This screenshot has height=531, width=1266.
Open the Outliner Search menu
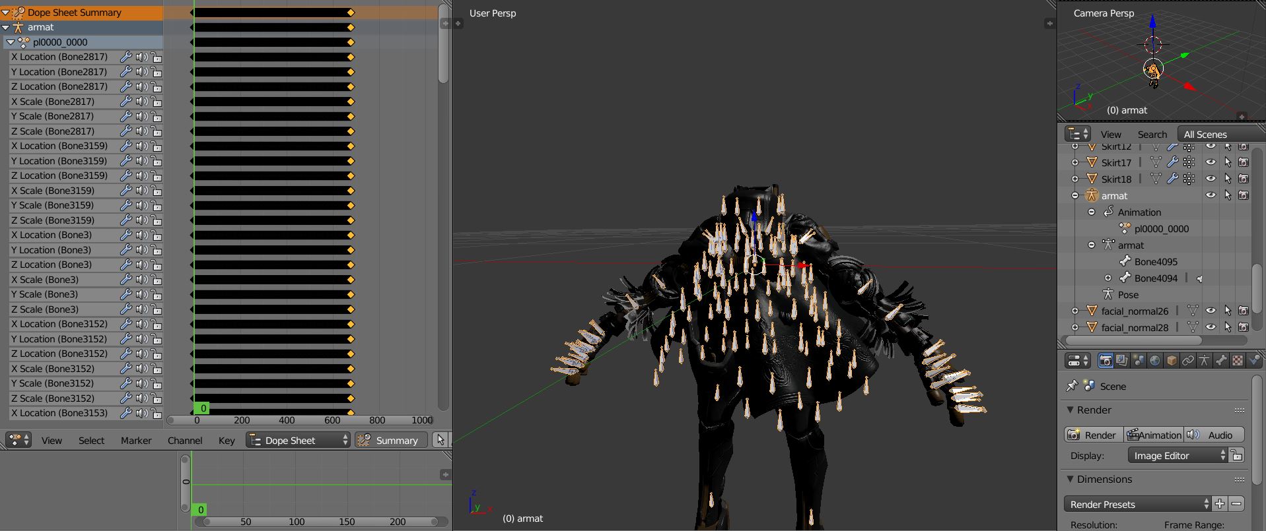pos(1152,134)
